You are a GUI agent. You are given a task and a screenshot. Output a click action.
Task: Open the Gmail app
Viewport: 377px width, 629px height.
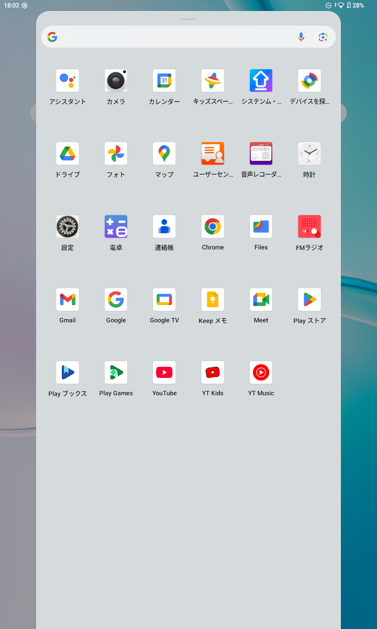click(x=68, y=299)
